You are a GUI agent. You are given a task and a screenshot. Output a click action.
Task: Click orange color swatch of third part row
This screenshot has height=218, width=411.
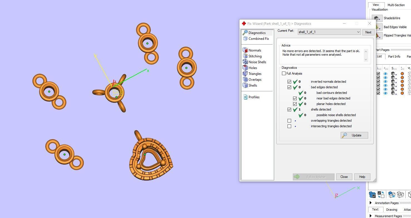pos(402,82)
